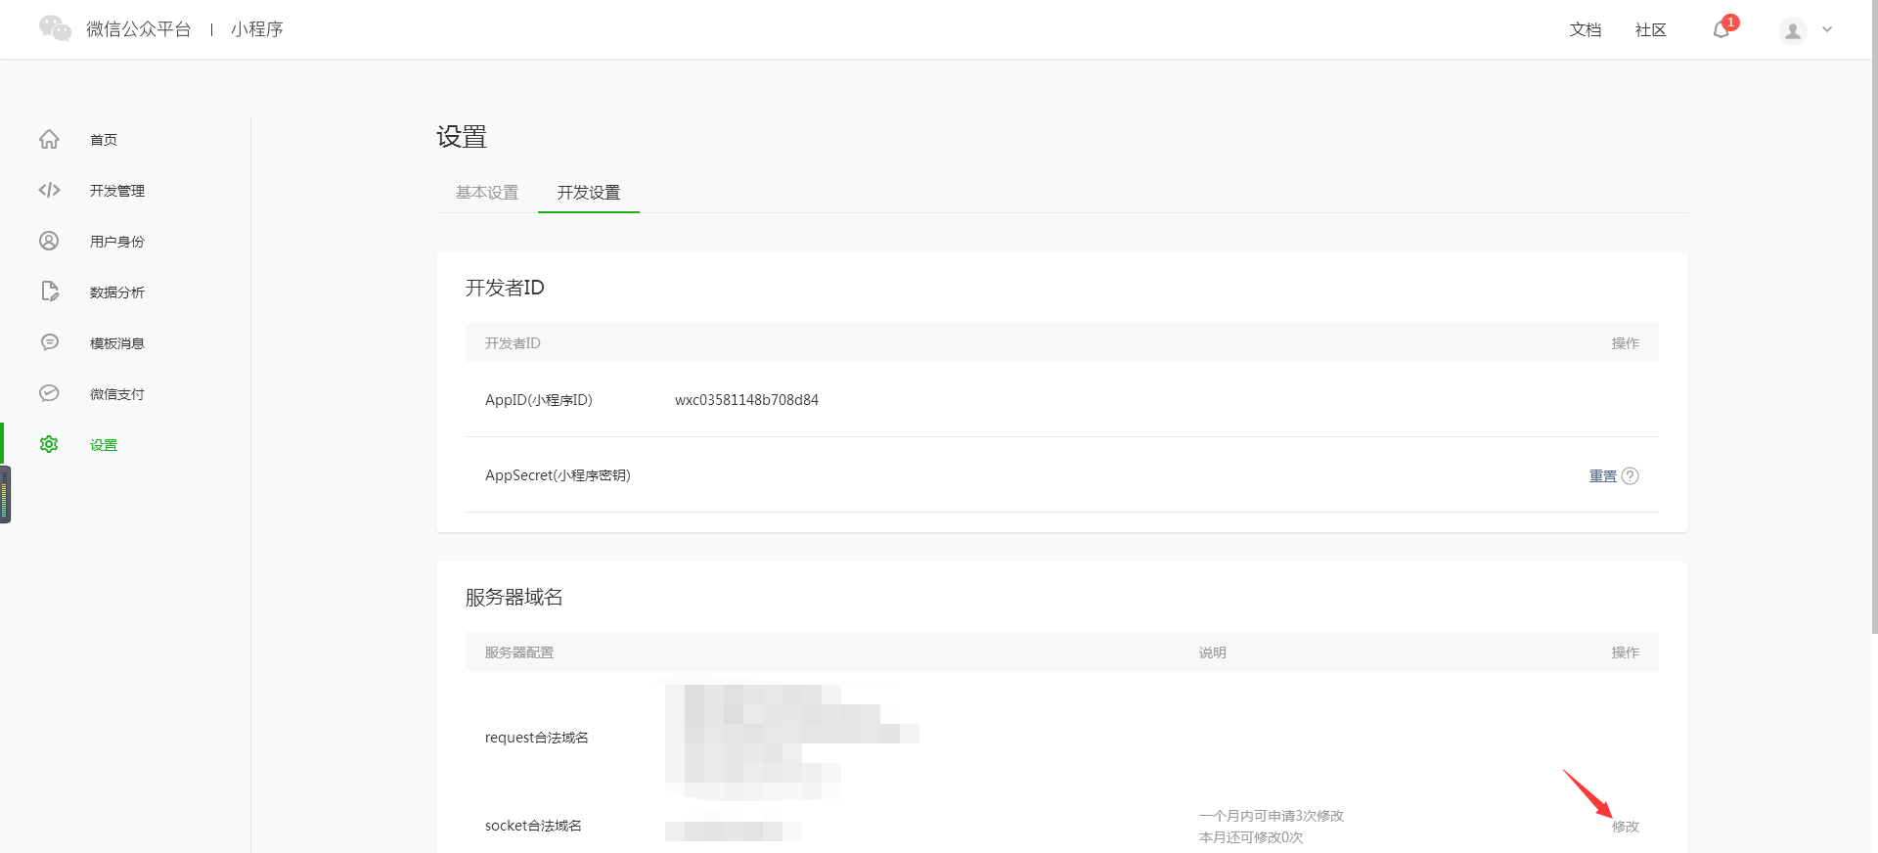Image resolution: width=1878 pixels, height=853 pixels.
Task: Click 修改 for server domain settings
Action: pyautogui.click(x=1626, y=827)
